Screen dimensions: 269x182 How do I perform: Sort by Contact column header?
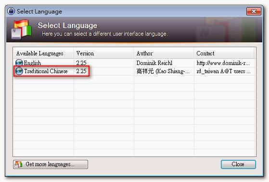(x=224, y=53)
